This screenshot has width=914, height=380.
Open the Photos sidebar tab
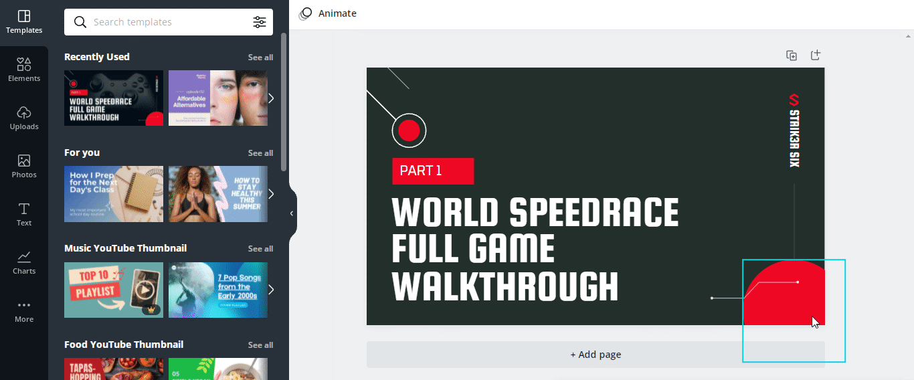pos(24,167)
